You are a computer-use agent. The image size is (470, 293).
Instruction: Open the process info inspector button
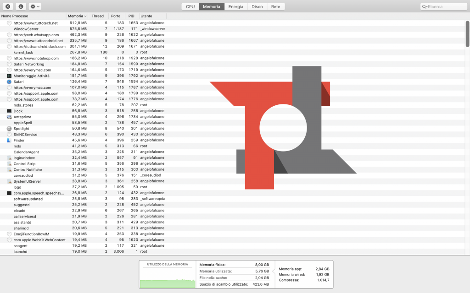tap(21, 7)
